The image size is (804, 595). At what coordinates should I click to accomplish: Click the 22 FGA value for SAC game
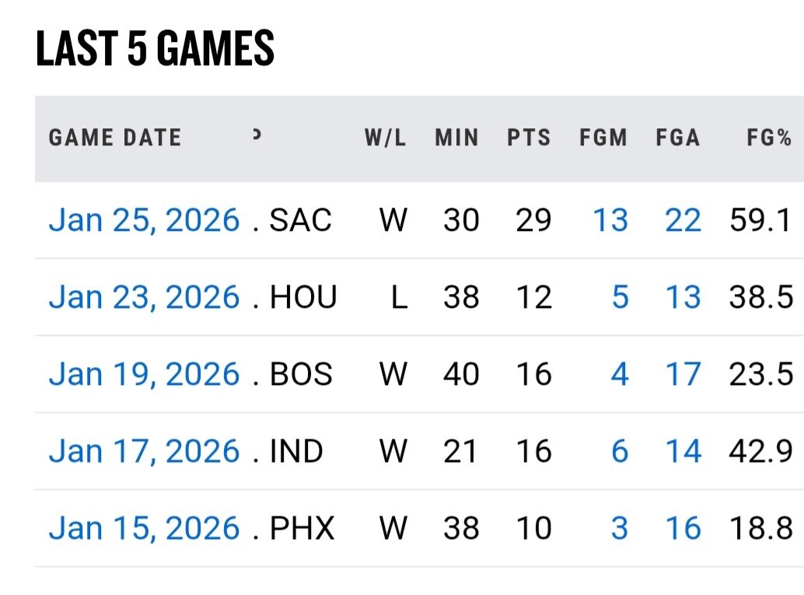(683, 220)
